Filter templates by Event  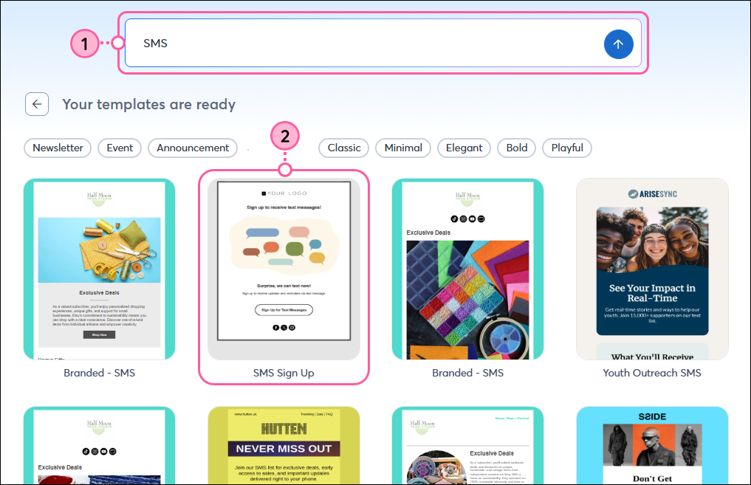coord(120,148)
